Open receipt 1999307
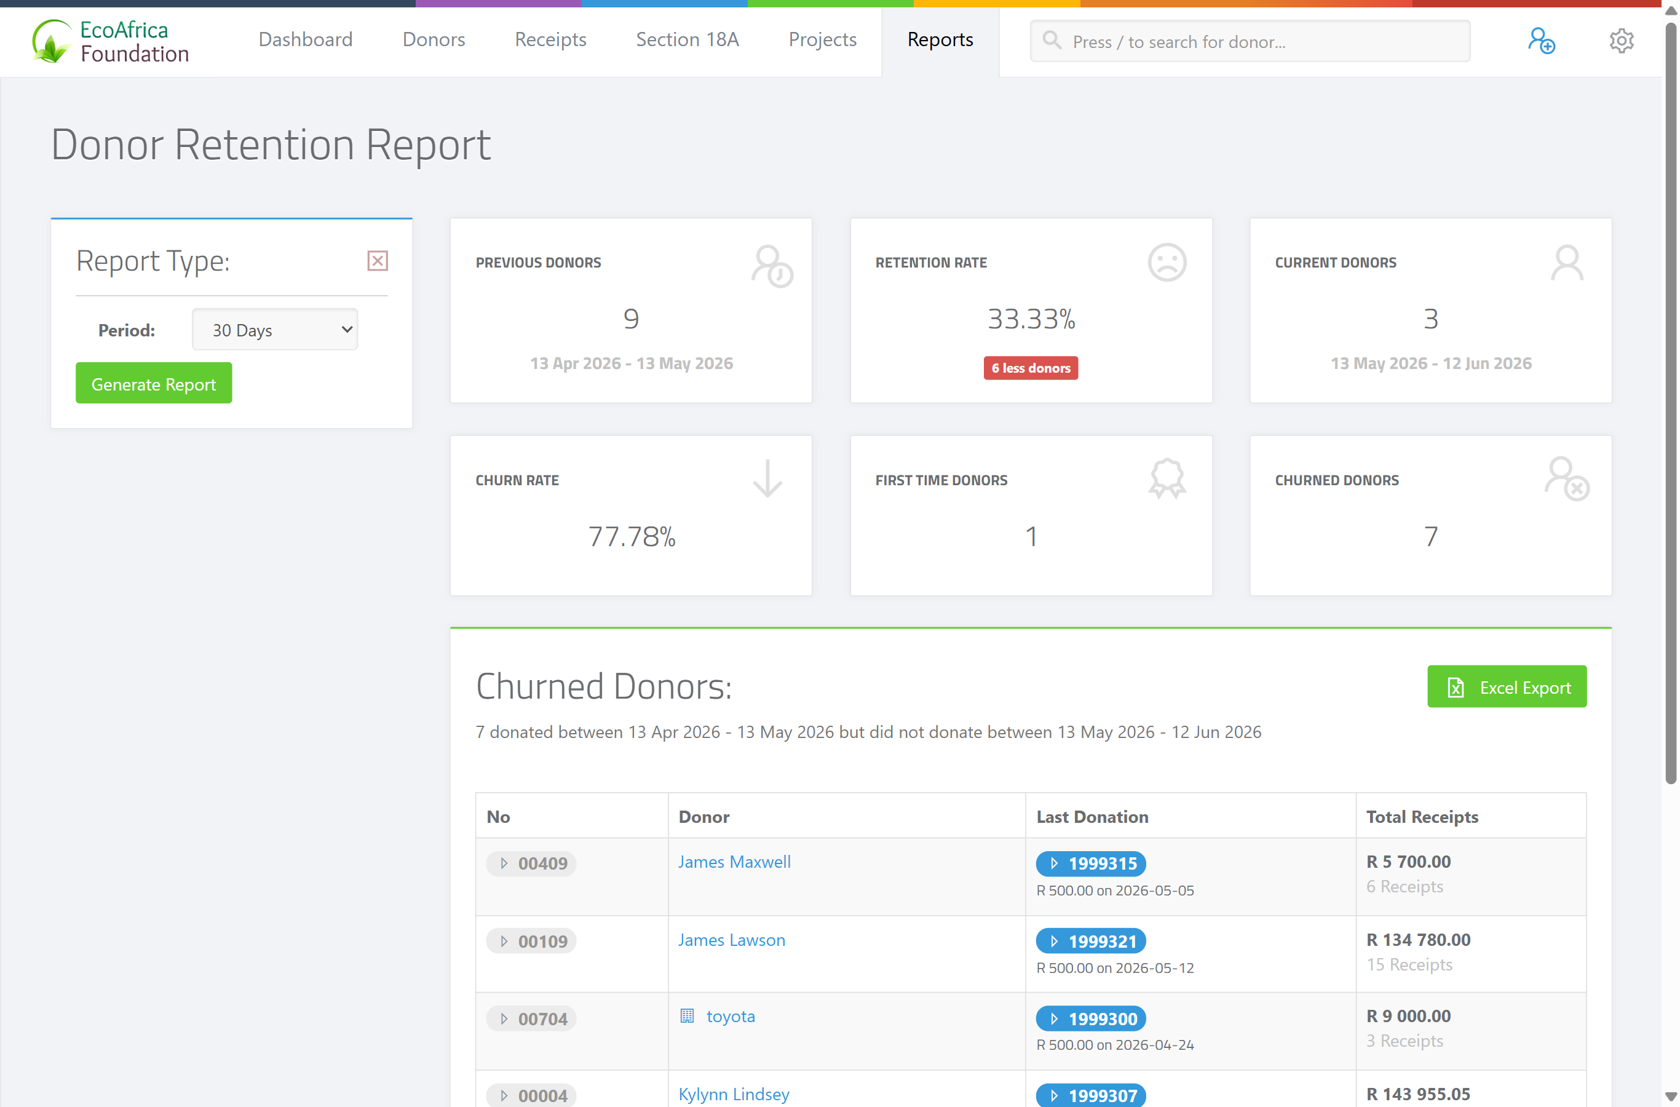This screenshot has width=1680, height=1107. pos(1092,1096)
